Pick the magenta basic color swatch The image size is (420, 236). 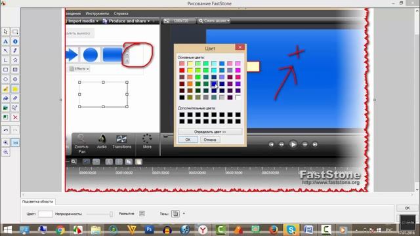click(238, 70)
